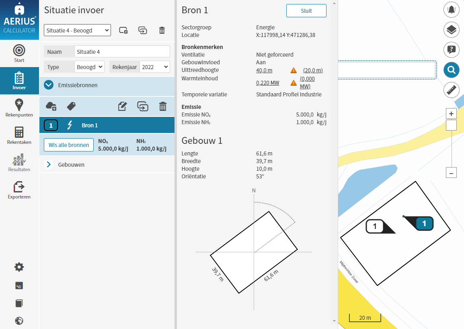Screen dimensions: 464x329
Task: Duplicate the current situation via copy icon
Action: tap(143, 30)
